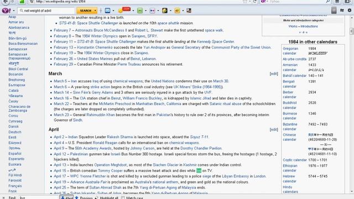
Task: Click the photo thumbnail toolbar icon
Action: tap(189, 11)
